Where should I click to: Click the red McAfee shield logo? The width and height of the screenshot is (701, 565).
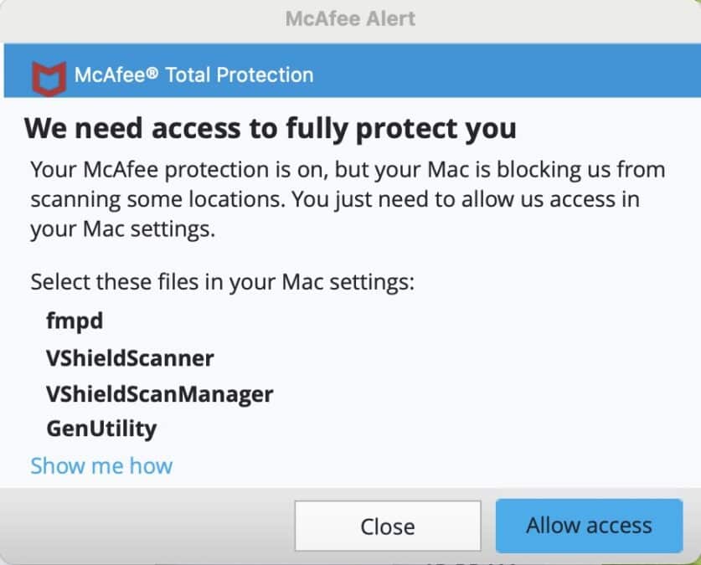point(49,79)
